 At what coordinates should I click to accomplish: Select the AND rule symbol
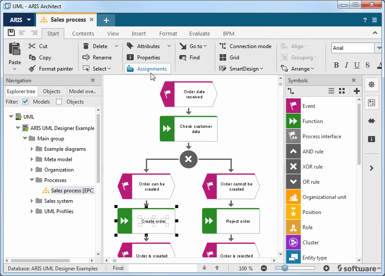(293, 152)
